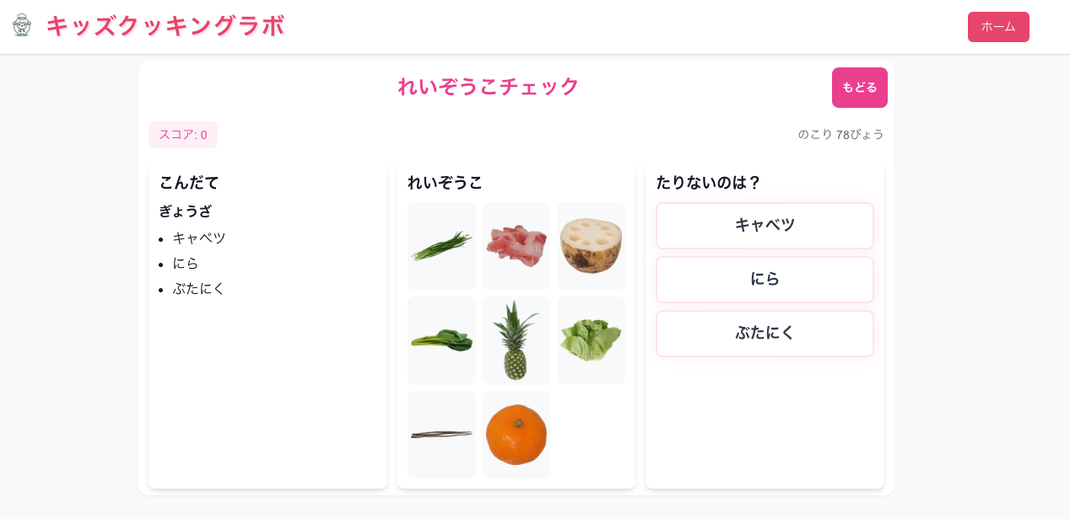This screenshot has height=519, width=1070.
Task: Click the スコア: 0 score badge
Action: 183,135
